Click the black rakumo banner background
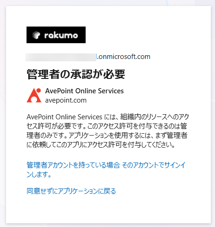This screenshot has width=215, height=227. 56,35
